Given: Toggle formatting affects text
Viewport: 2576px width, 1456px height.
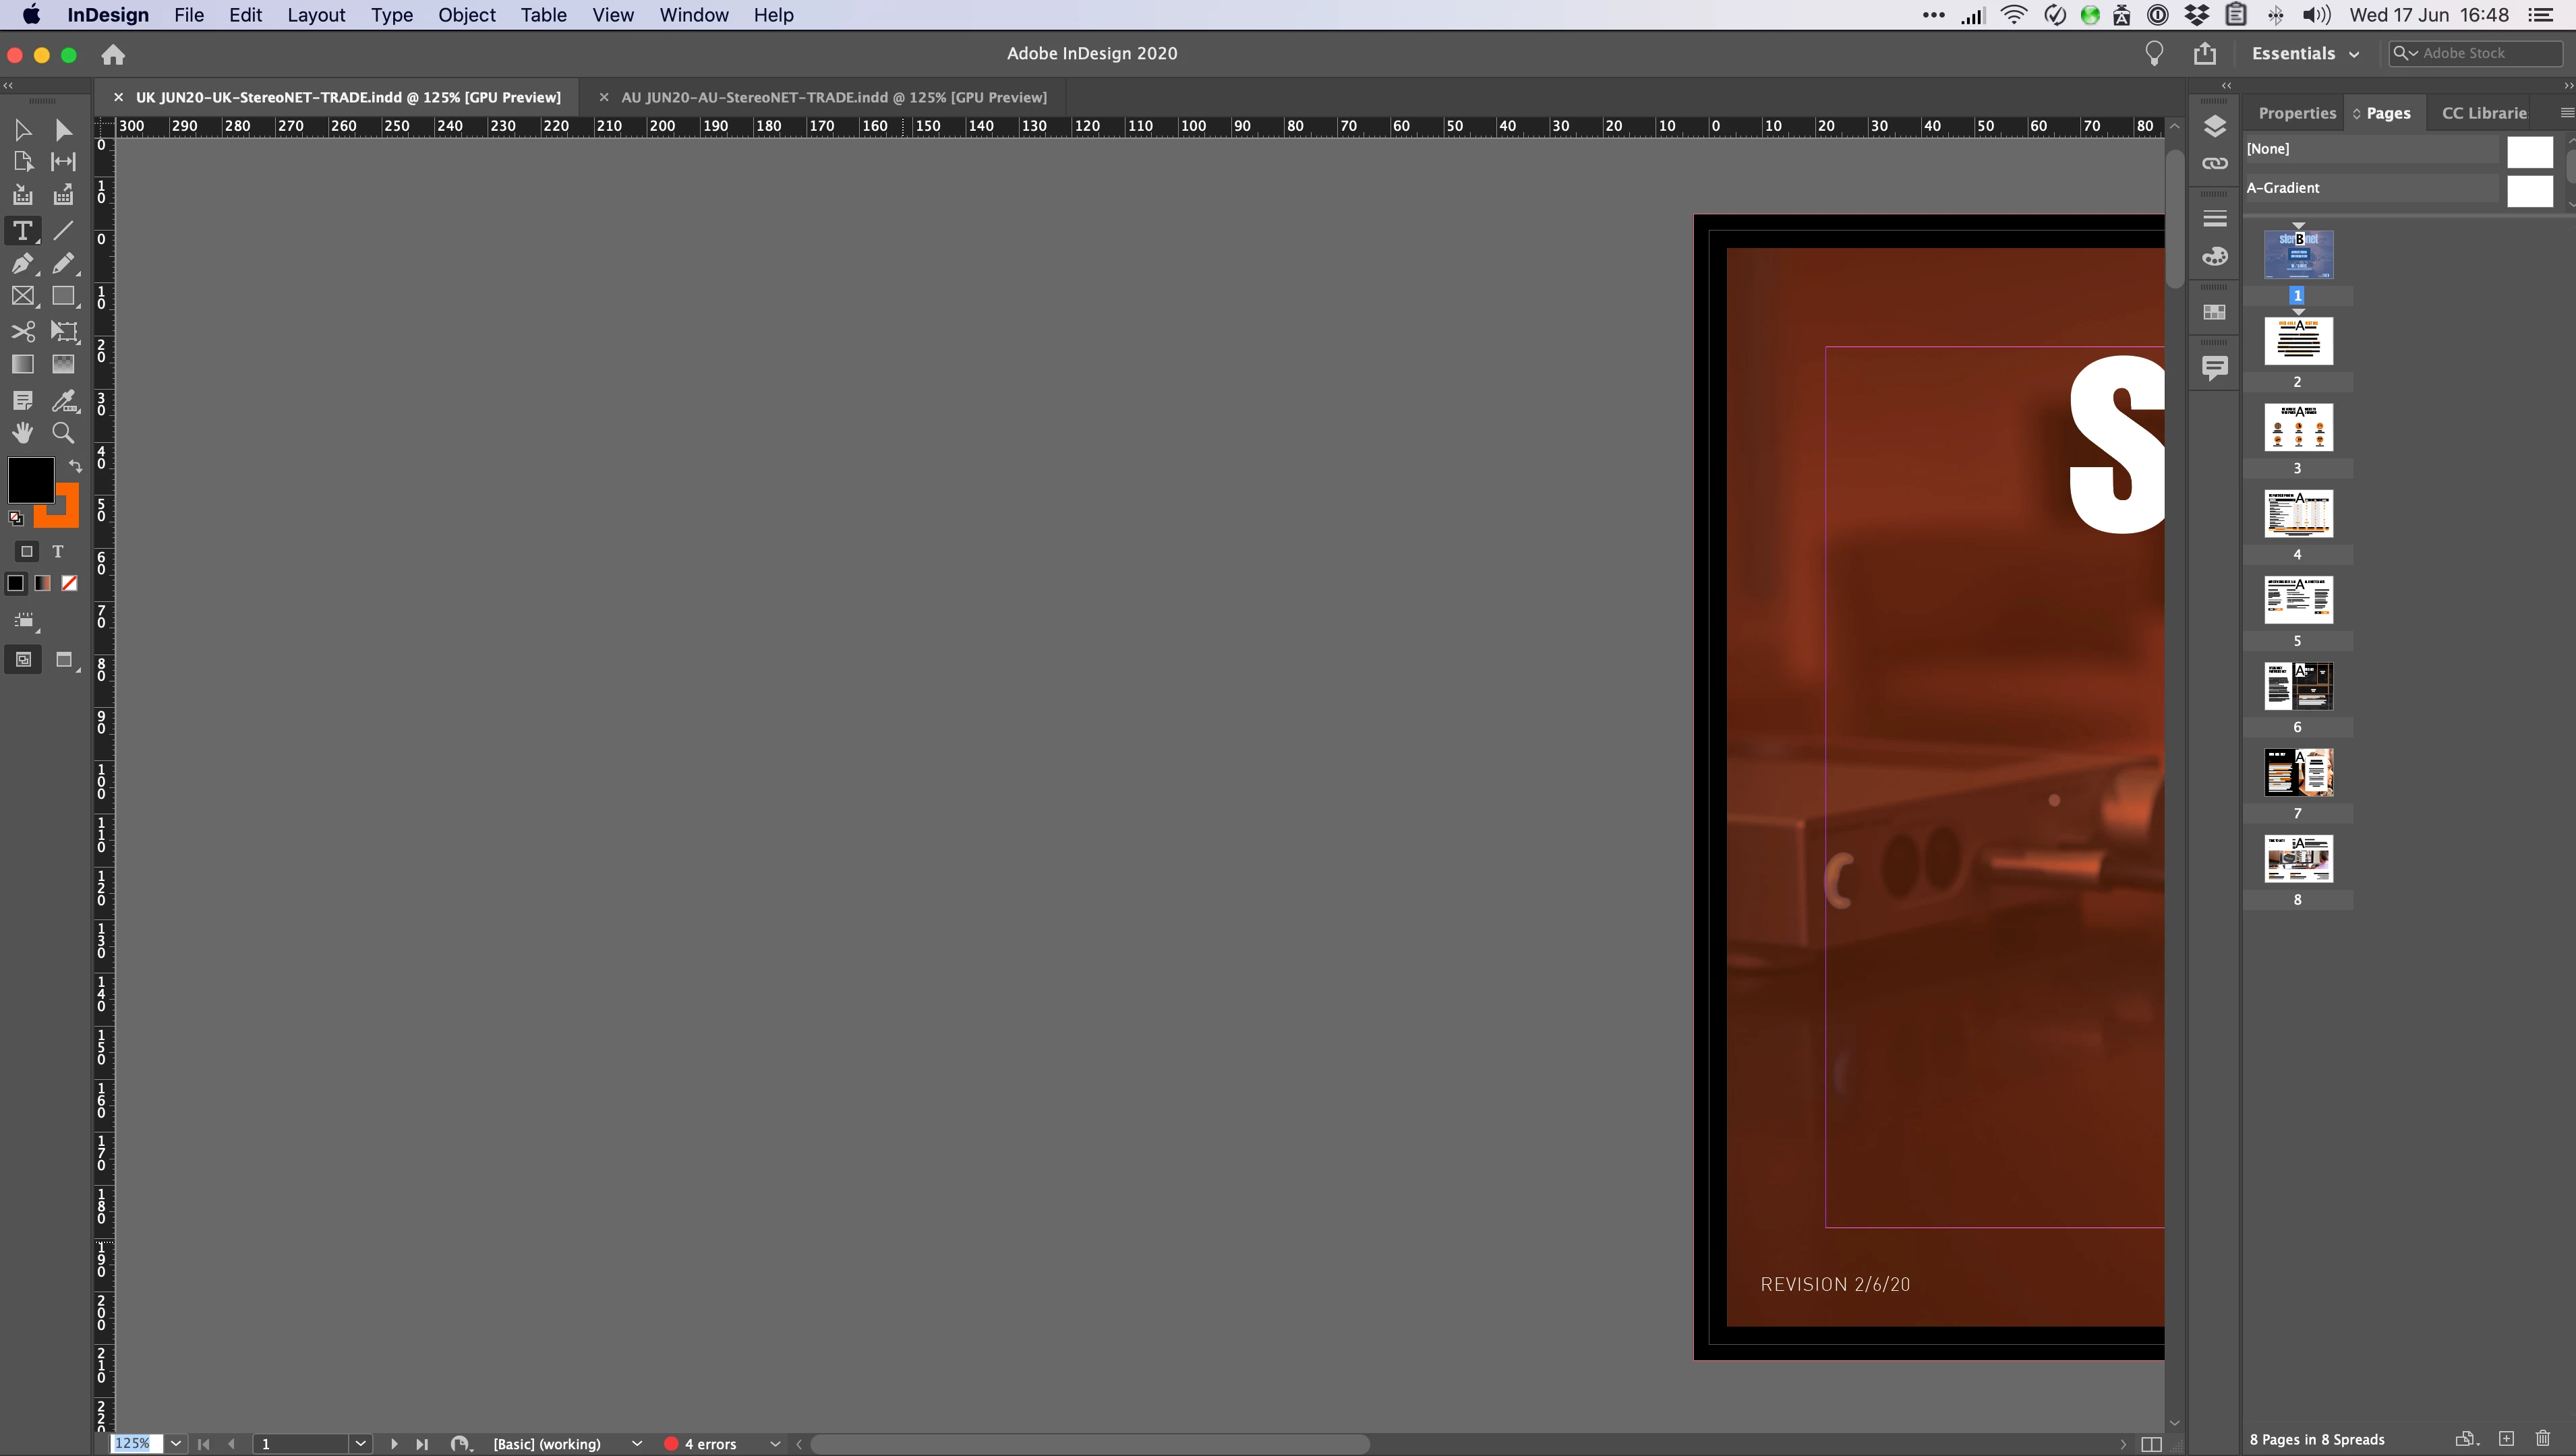Looking at the screenshot, I should 58,551.
